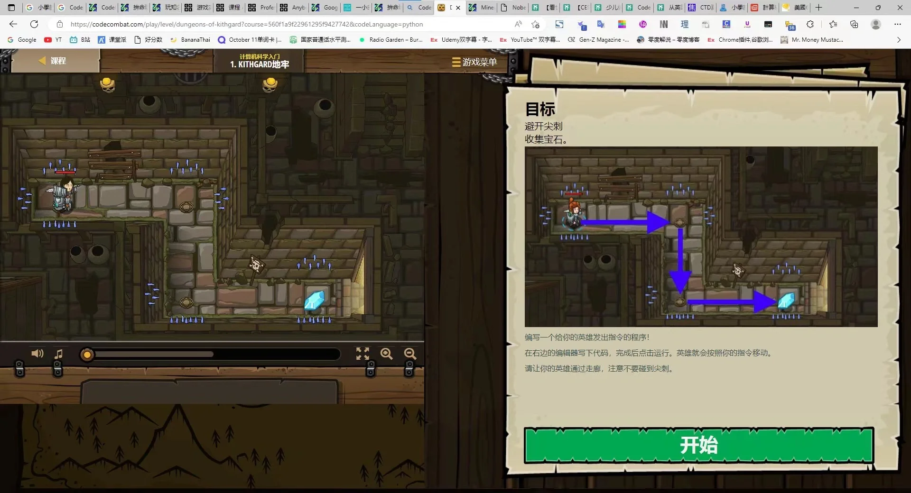Open the Radio Garden bookmark

pos(390,40)
